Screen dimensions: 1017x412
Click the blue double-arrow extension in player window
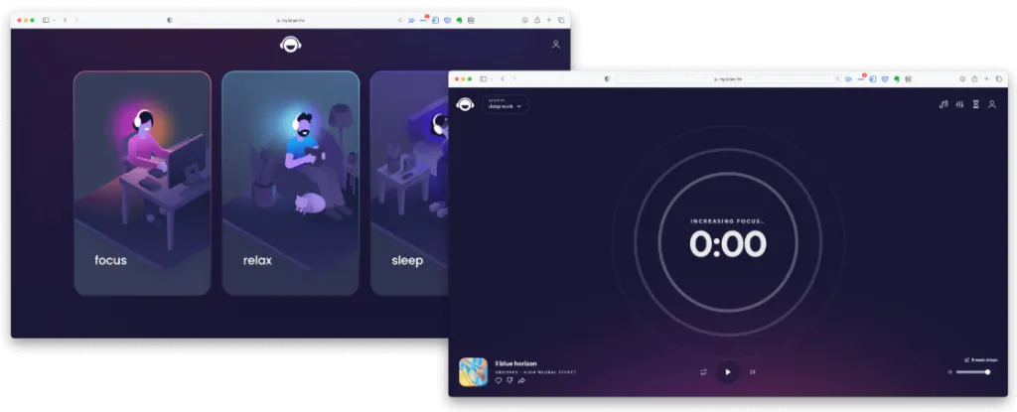(848, 78)
